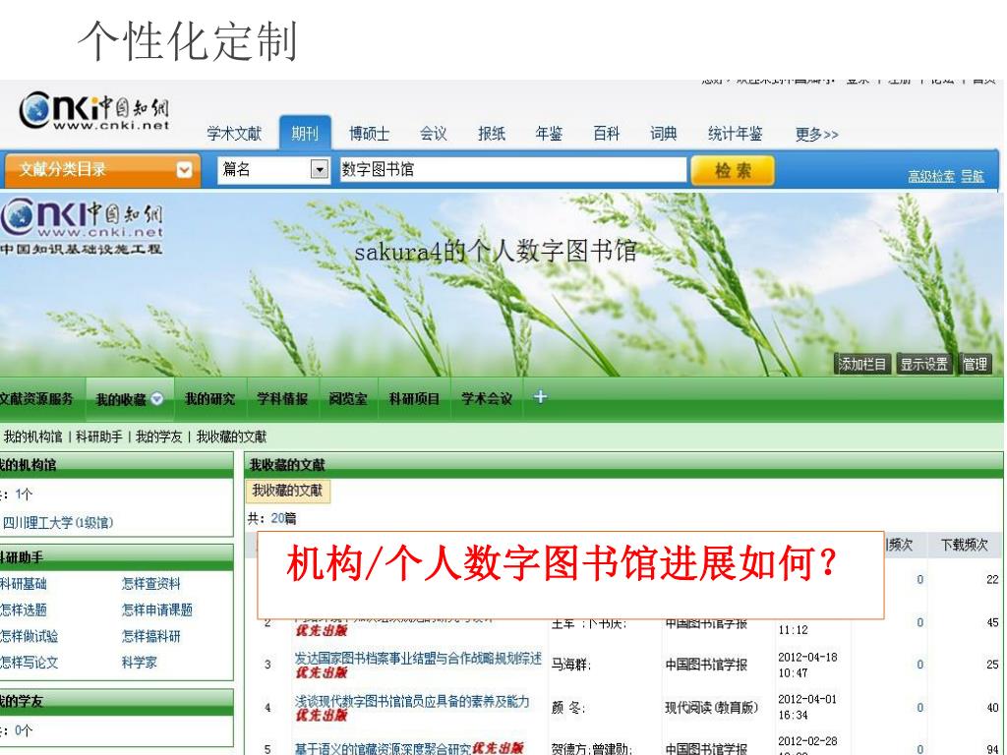Open the 年鉴 tab
This screenshot has height=755, width=1007.
point(549,134)
